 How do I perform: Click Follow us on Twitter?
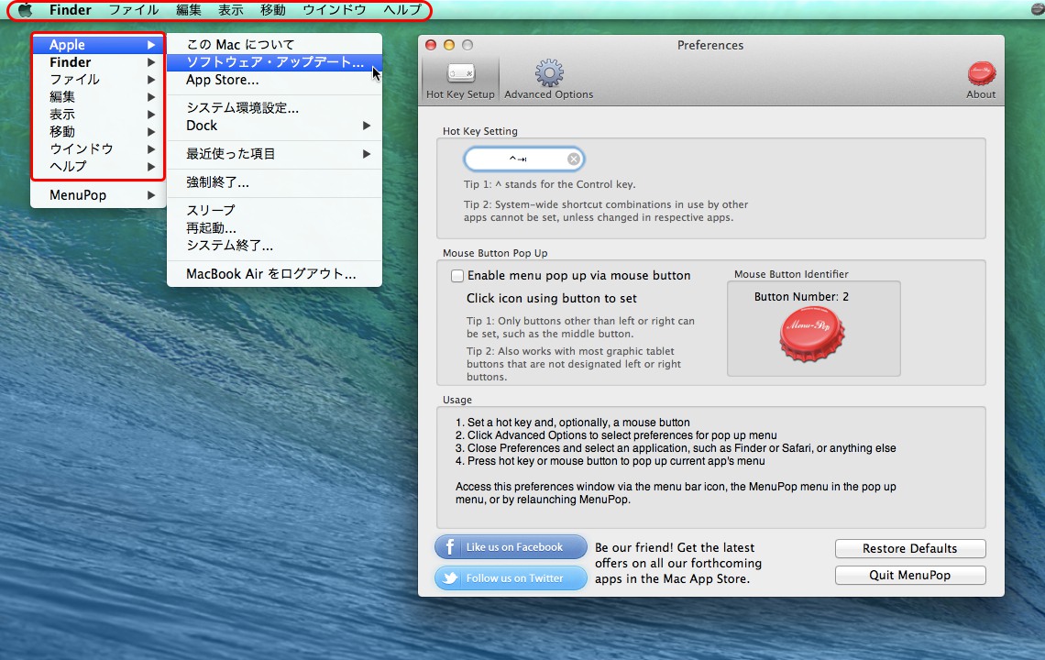(x=511, y=578)
